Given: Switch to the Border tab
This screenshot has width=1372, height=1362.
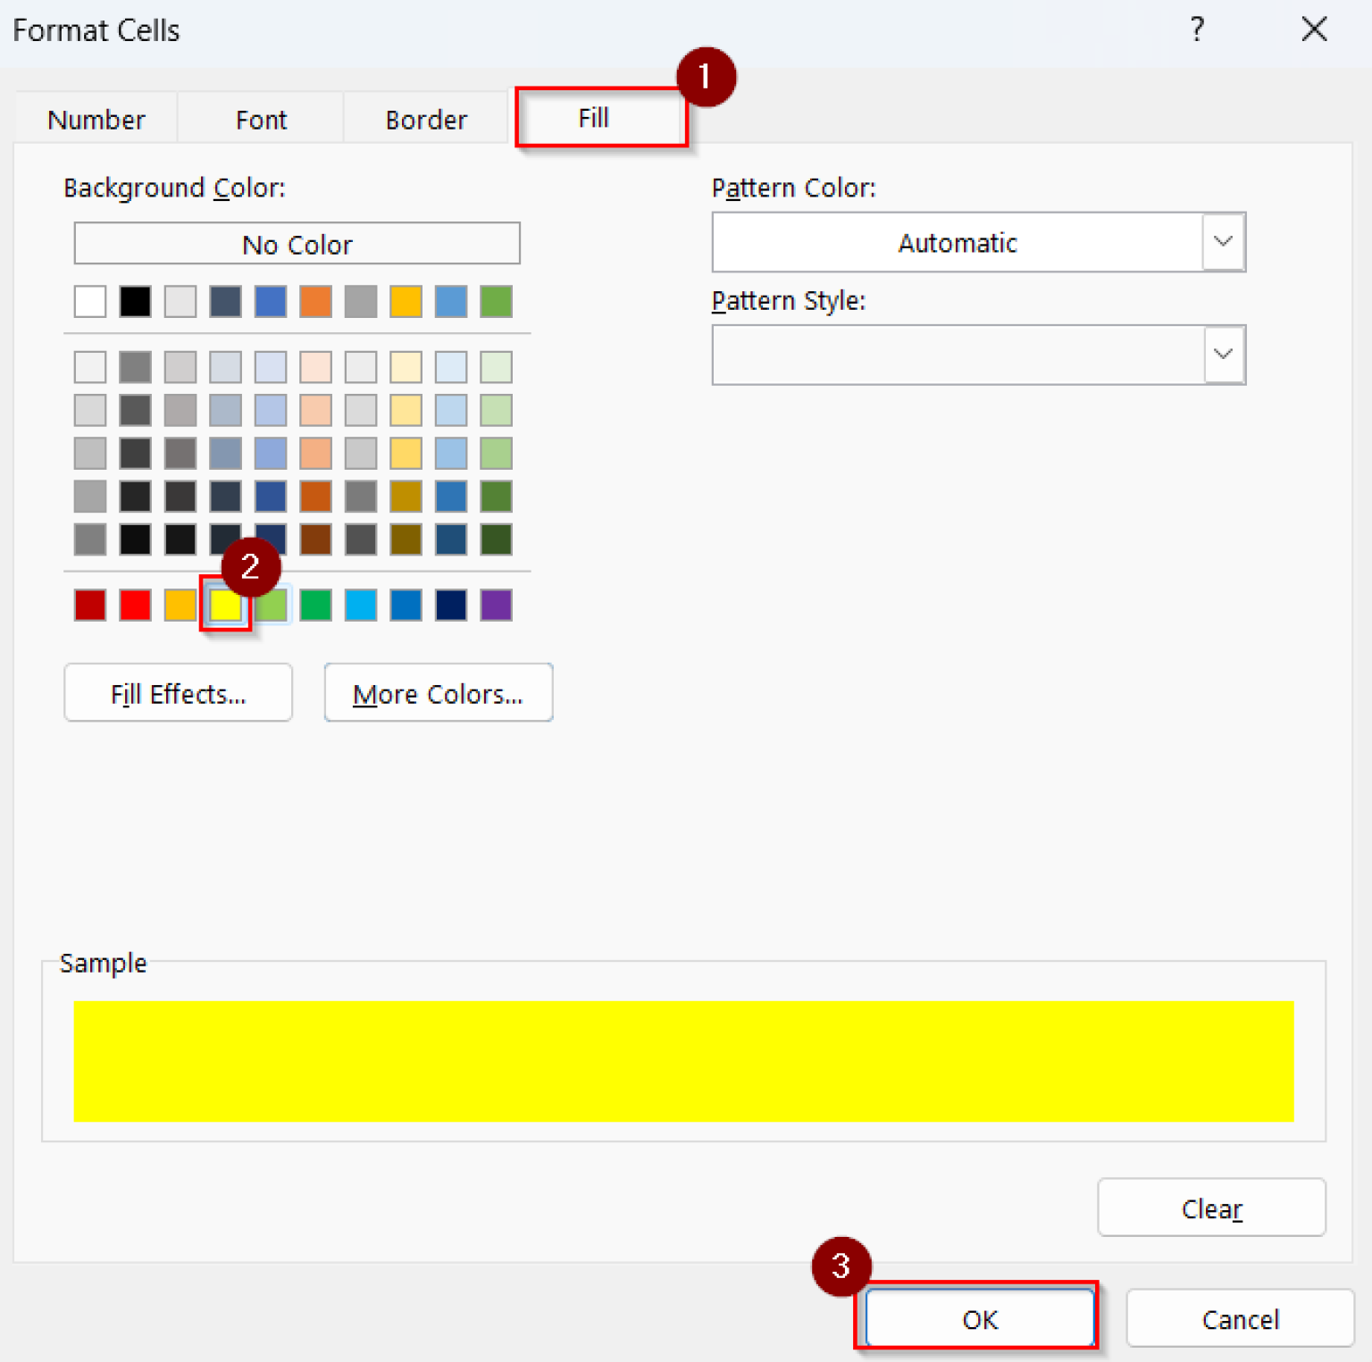Looking at the screenshot, I should pos(425,119).
